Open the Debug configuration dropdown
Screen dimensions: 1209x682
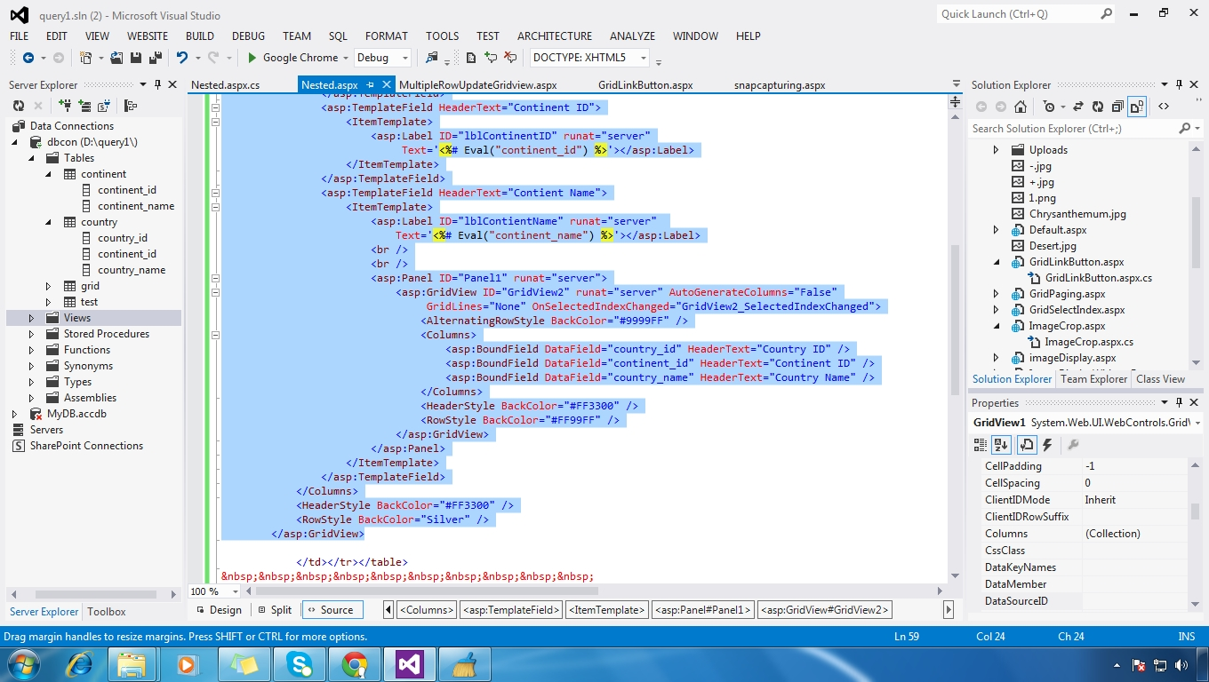382,57
